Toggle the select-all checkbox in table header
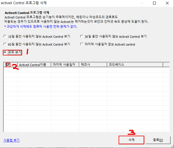The image size is (174, 148). (x=8, y=65)
